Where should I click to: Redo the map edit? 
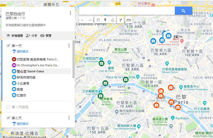tap(89, 20)
